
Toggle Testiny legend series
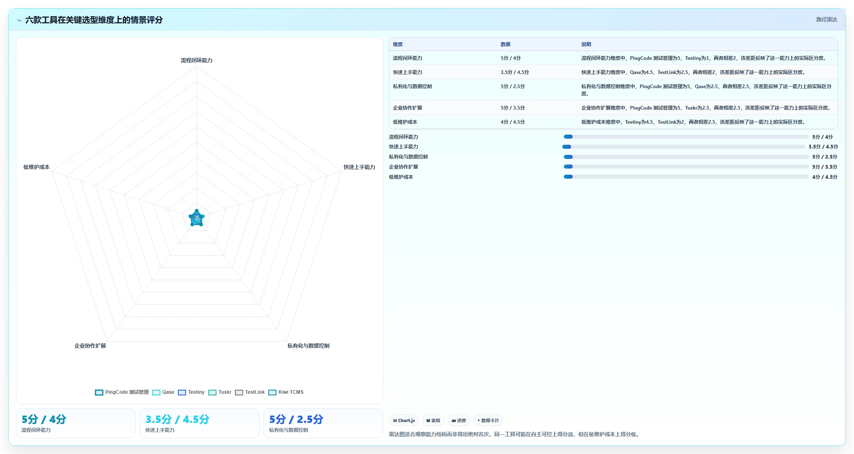coord(191,392)
